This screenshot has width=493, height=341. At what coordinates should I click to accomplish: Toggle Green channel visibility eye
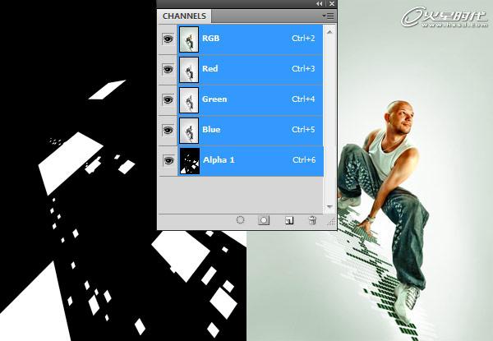[168, 99]
